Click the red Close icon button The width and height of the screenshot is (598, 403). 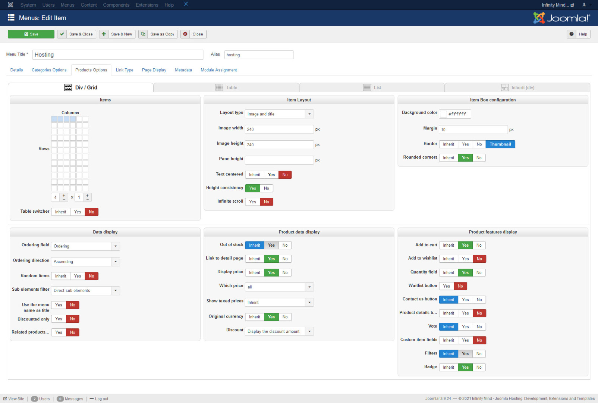coord(185,34)
